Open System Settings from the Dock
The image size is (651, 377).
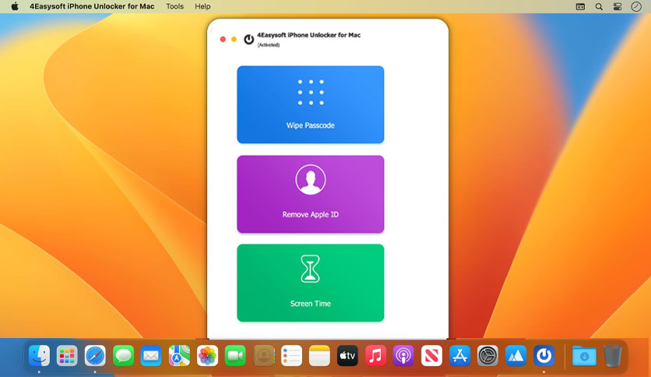pos(487,356)
